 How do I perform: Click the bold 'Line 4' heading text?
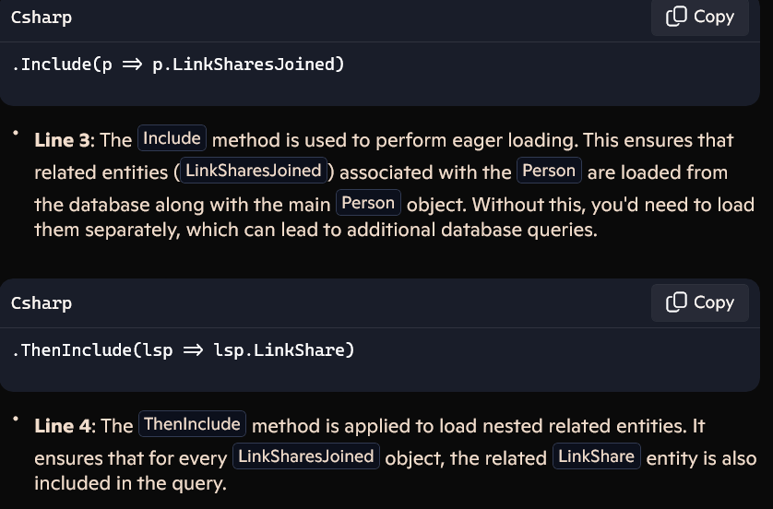click(x=63, y=426)
